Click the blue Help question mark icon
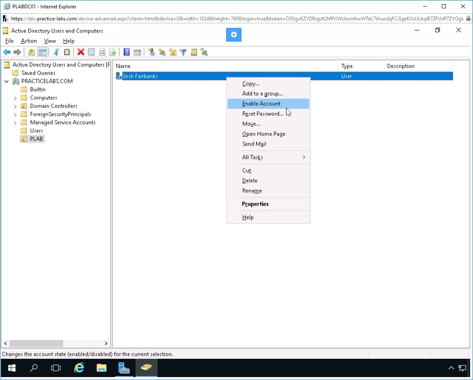The image size is (473, 380). [127, 52]
